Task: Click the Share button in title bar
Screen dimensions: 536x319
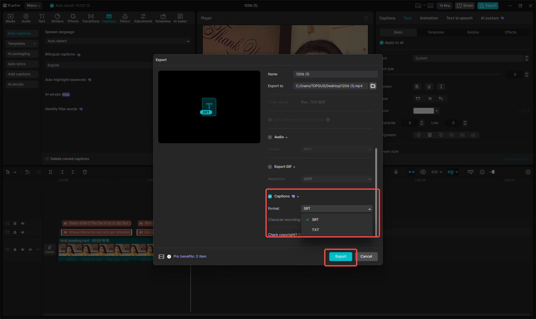Action: [x=465, y=6]
